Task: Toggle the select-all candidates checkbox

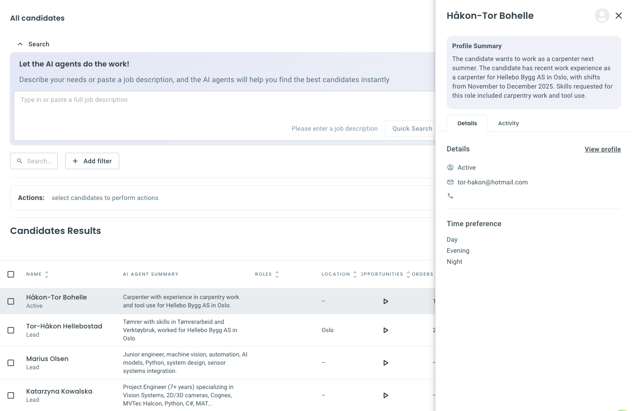Action: click(11, 274)
